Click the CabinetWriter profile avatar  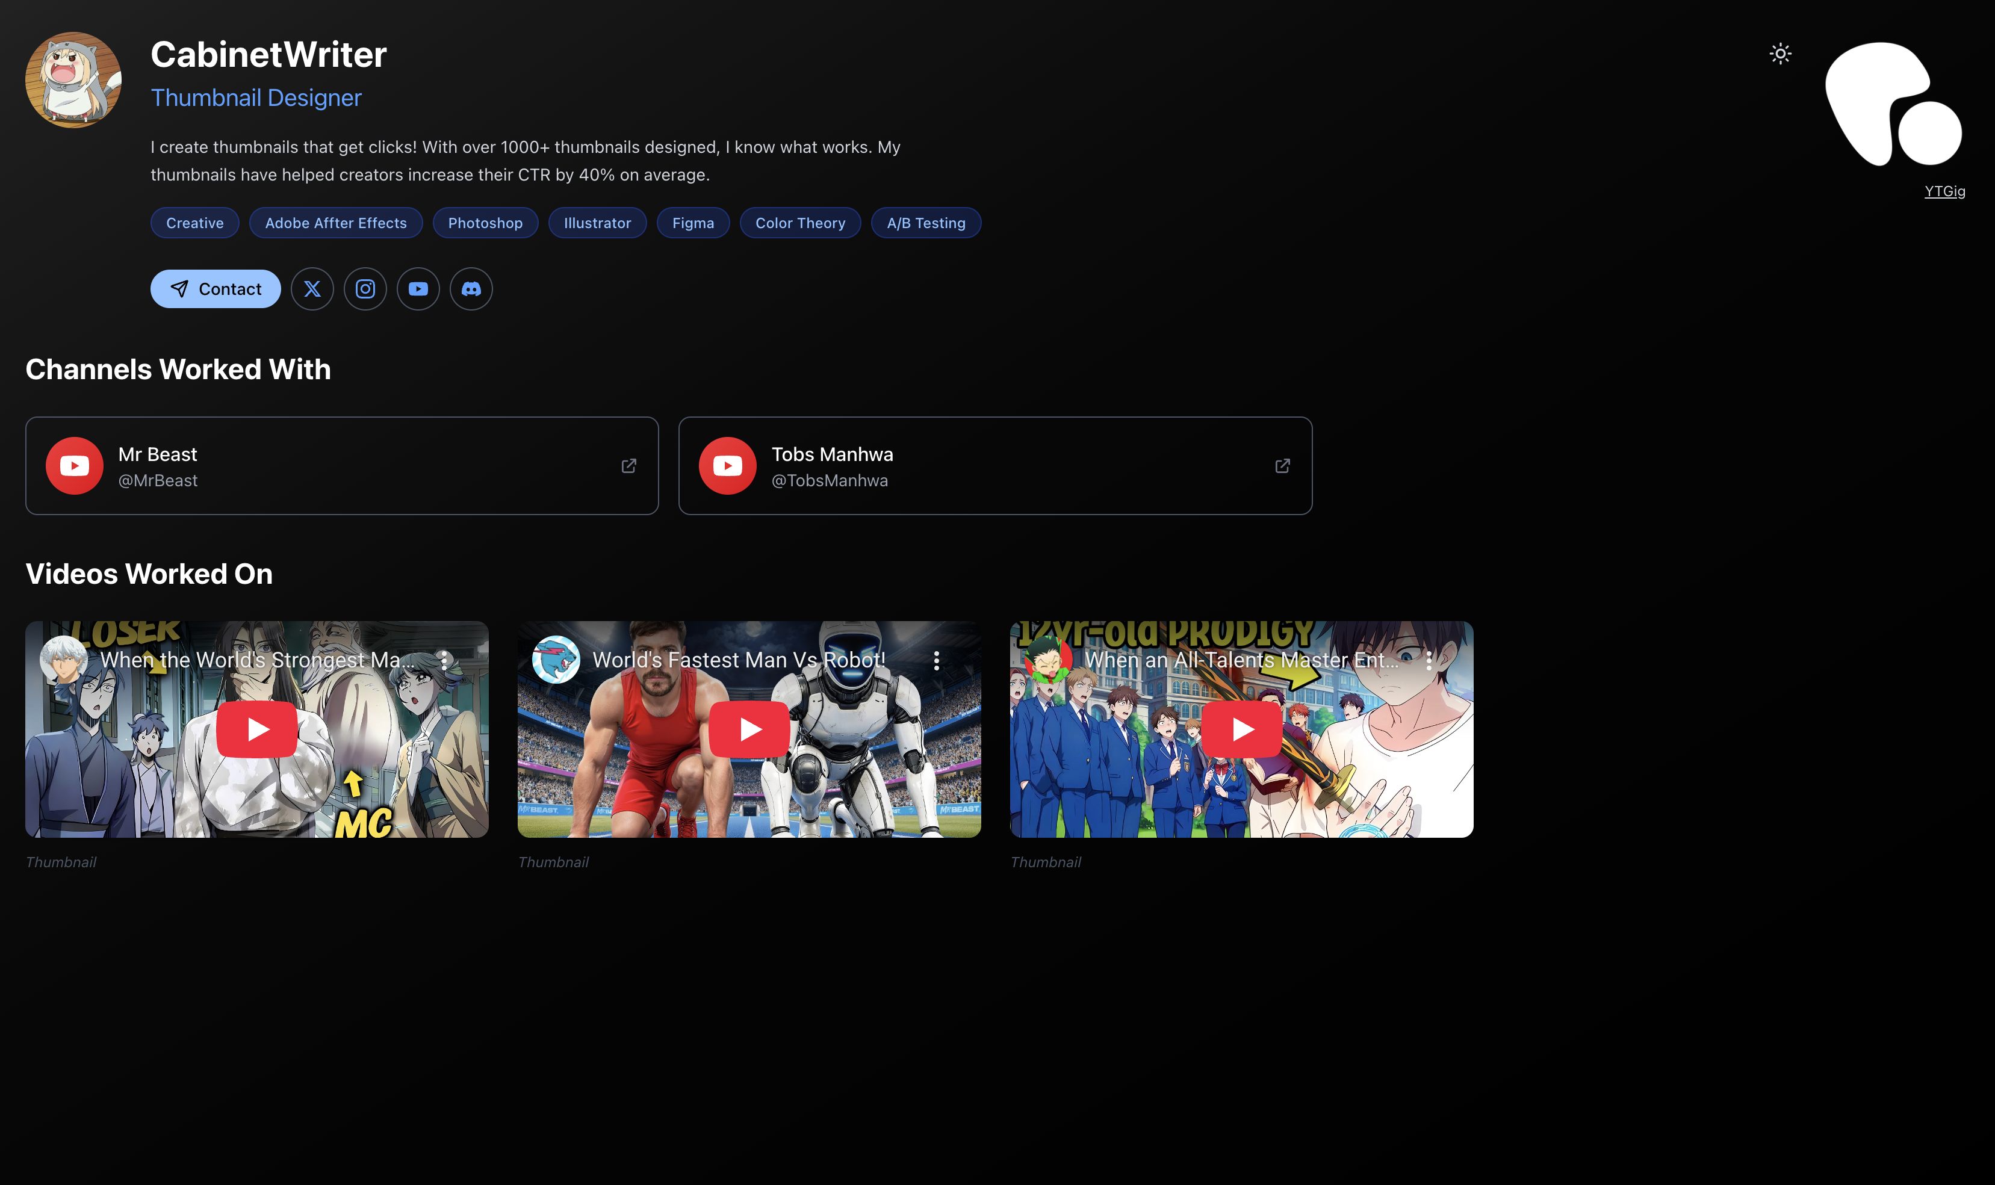point(73,80)
